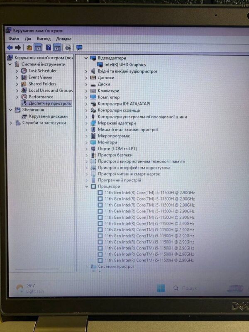Expand the Event Viewer node arrow

17,78
